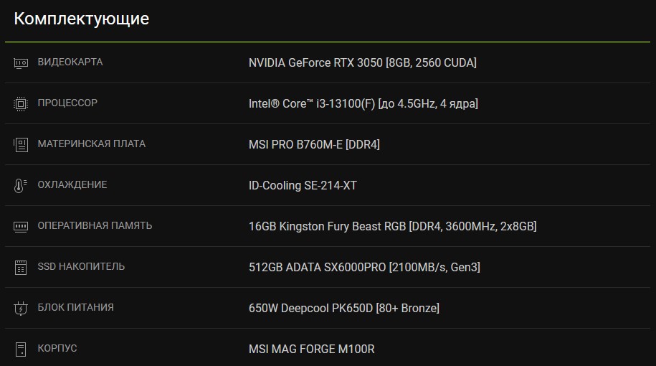Click the SSD storage icon
This screenshot has width=656, height=366.
point(21,267)
